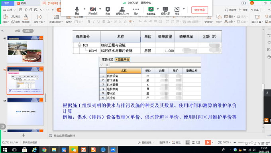Switch to slide sorter grid view

tap(193, 143)
